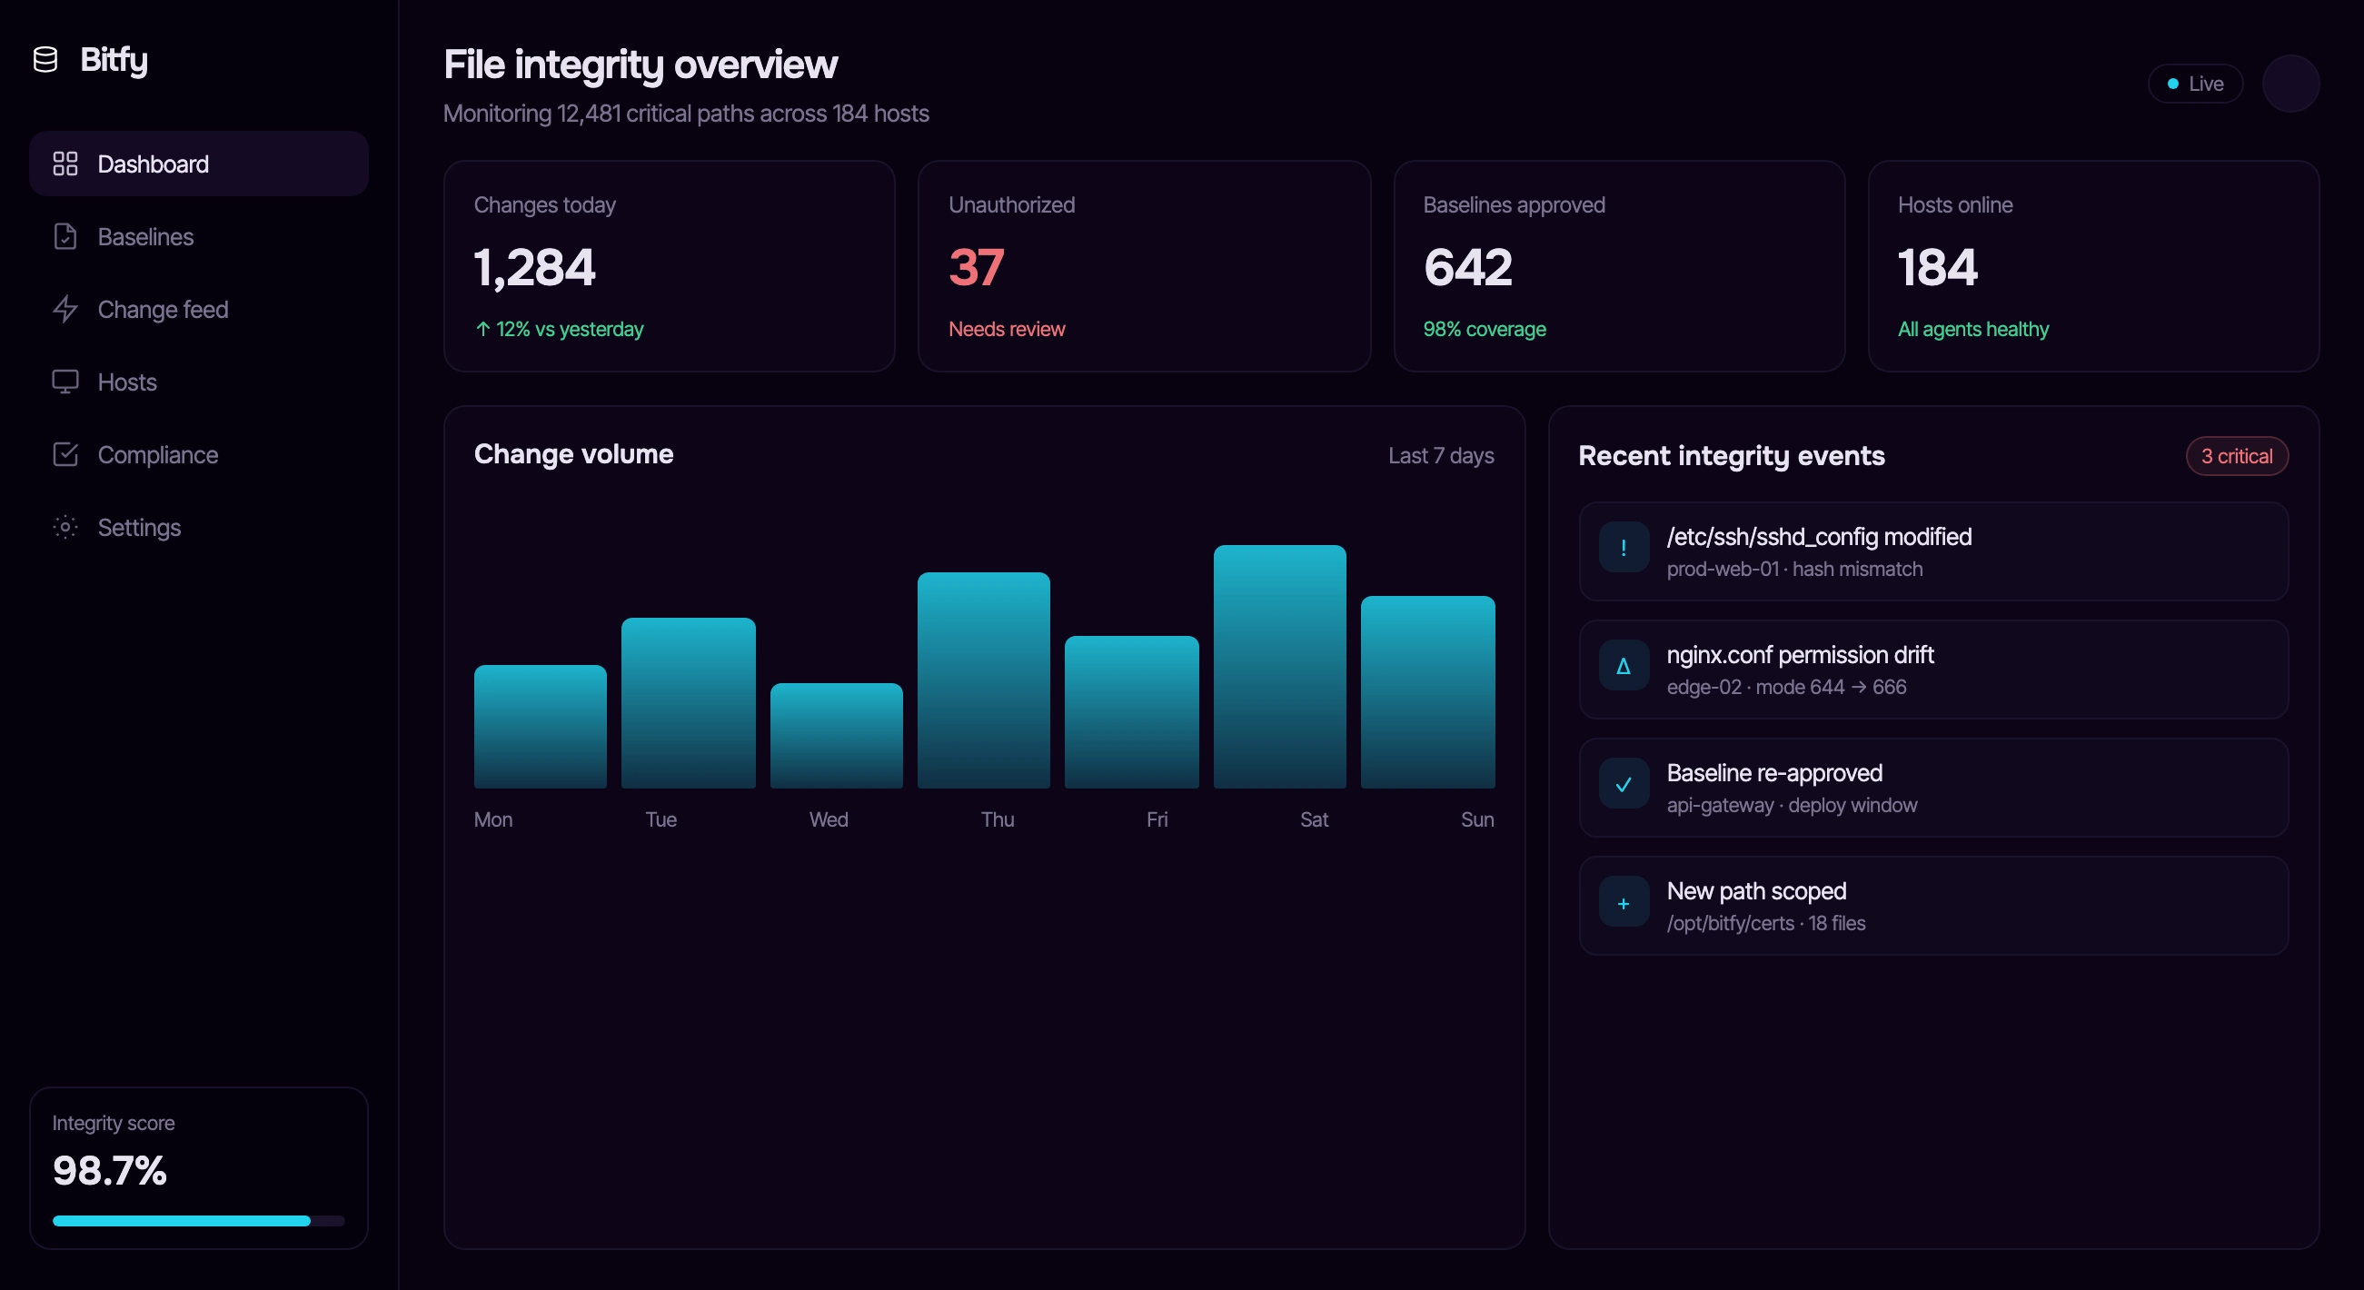Open the Unauthorized card

pyautogui.click(x=1144, y=266)
